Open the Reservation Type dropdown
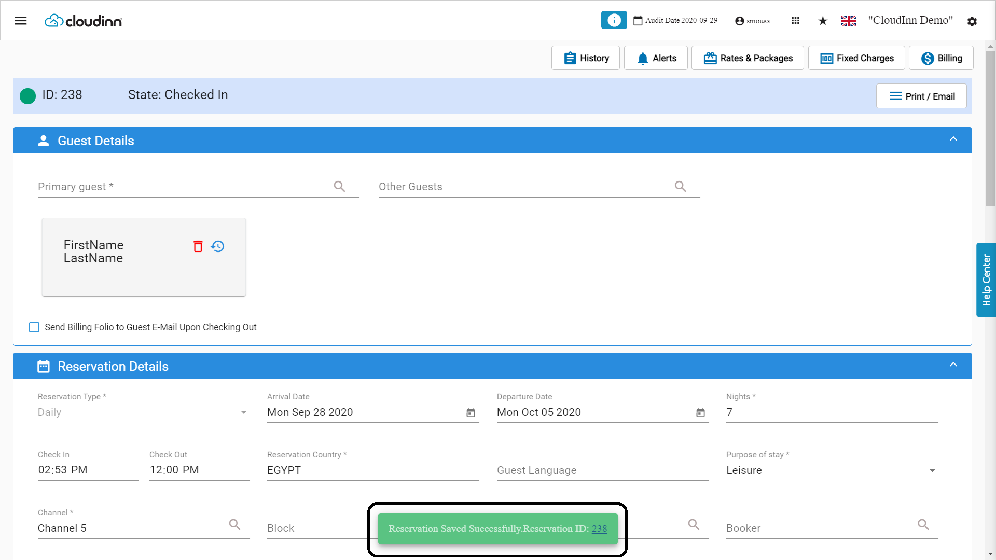Image resolution: width=996 pixels, height=560 pixels. pos(143,412)
